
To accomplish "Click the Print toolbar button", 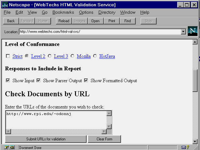I will pyautogui.click(x=112, y=21).
